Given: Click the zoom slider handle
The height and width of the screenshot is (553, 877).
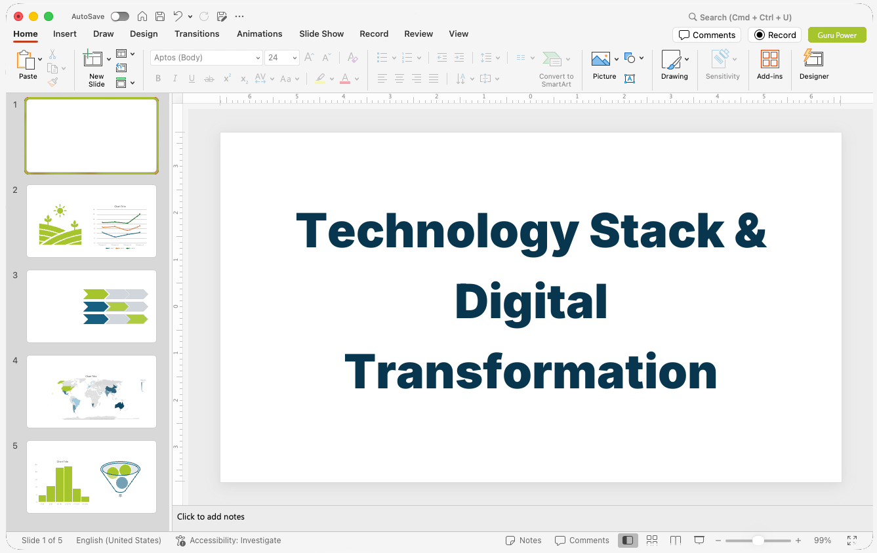Looking at the screenshot, I should tap(758, 541).
